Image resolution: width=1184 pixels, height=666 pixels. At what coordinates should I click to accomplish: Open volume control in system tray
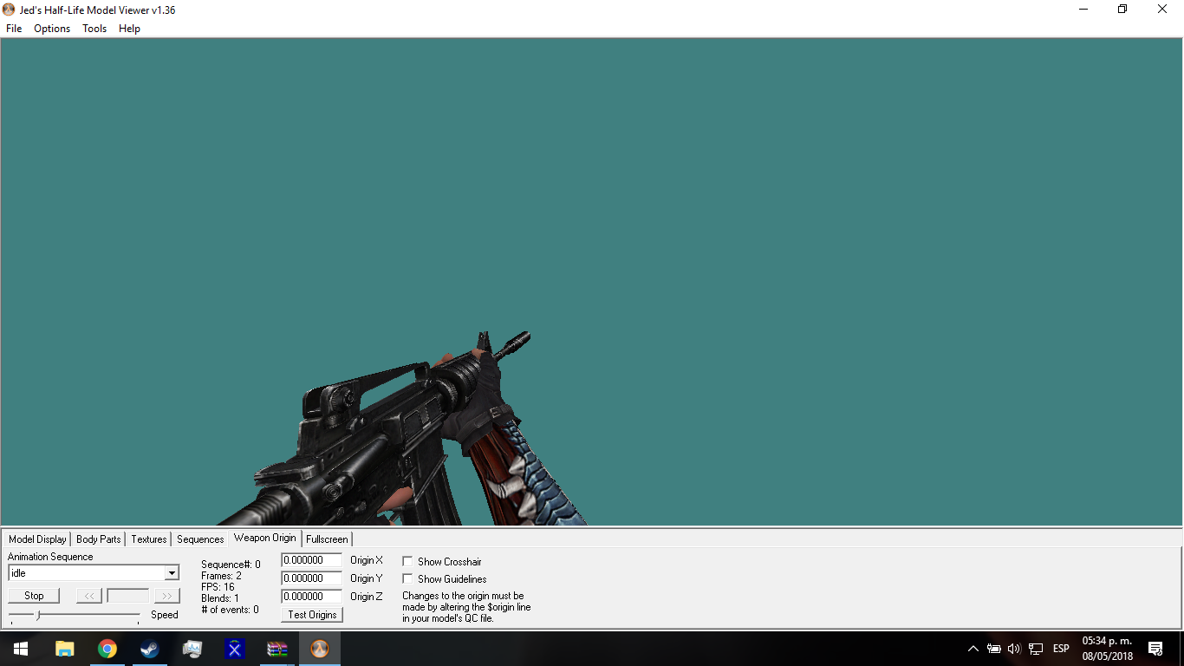click(x=1015, y=649)
